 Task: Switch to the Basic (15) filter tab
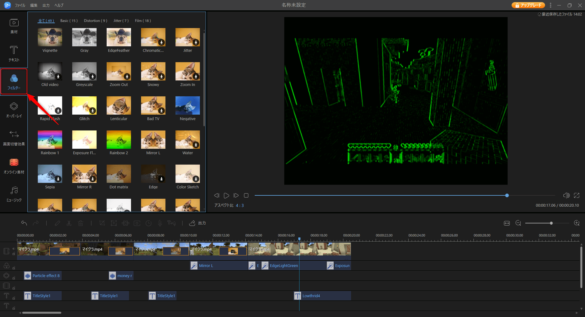(x=69, y=21)
